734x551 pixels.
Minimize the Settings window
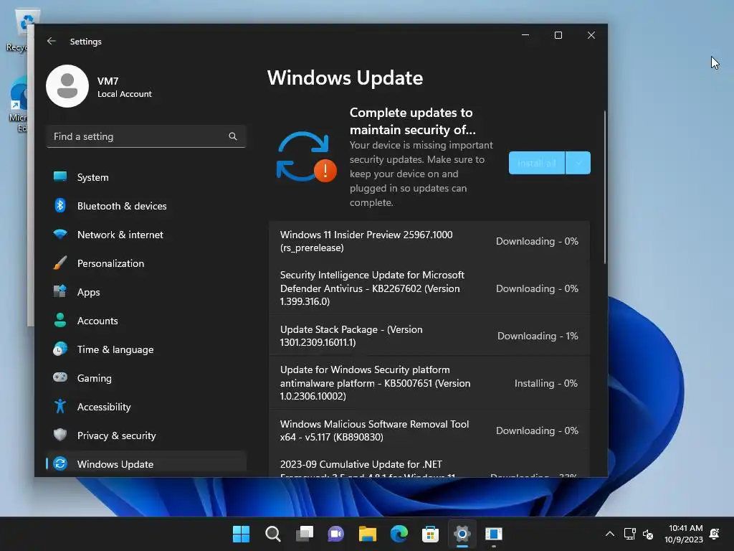point(525,35)
